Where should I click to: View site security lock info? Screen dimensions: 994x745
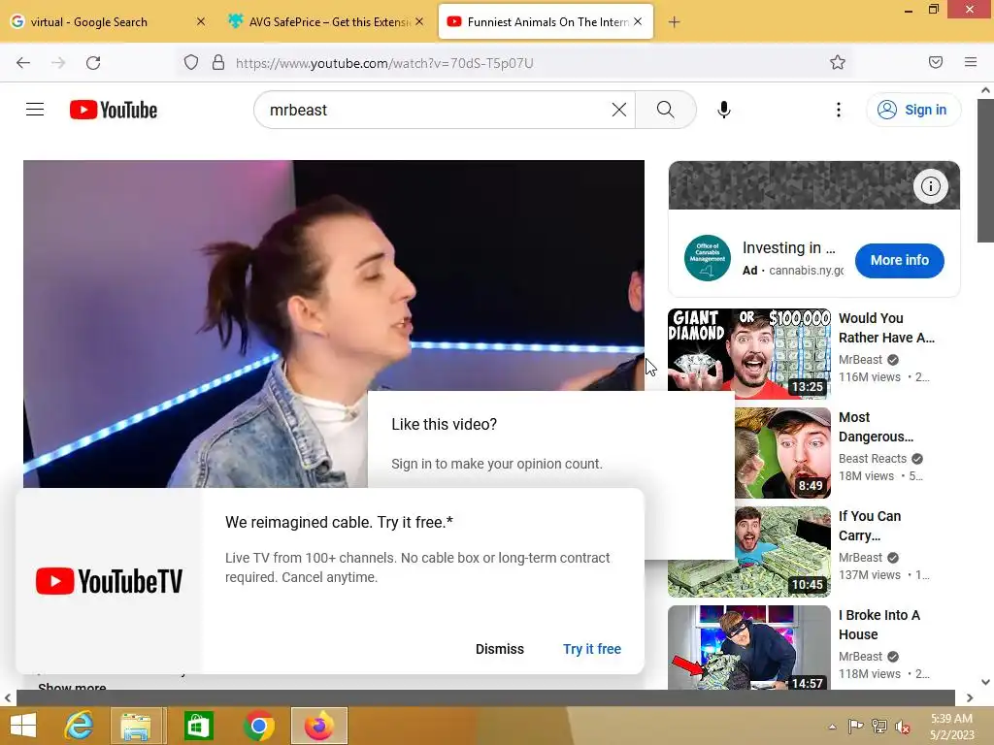pyautogui.click(x=218, y=63)
